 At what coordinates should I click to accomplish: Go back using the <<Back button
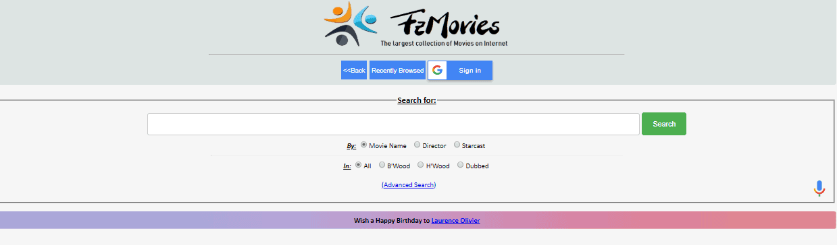354,70
